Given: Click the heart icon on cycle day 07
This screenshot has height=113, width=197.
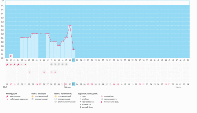Looking at the screenshot, I should [29, 72].
